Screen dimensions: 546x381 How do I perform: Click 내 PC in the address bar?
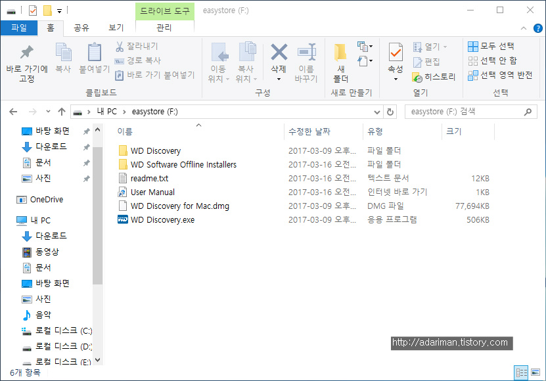[106, 112]
